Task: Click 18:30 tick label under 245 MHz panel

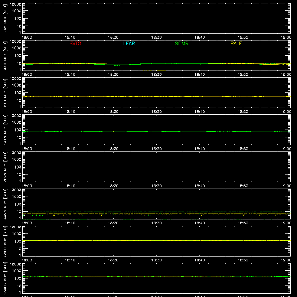Action: click(x=156, y=37)
